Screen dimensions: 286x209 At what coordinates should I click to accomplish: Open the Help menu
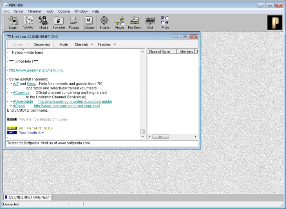[95, 11]
